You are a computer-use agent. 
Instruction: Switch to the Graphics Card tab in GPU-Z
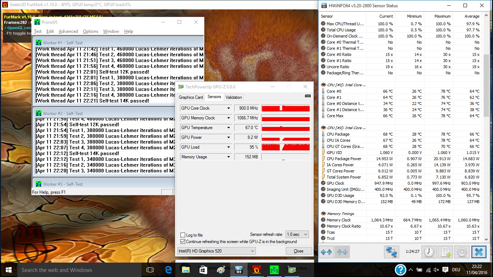click(191, 97)
